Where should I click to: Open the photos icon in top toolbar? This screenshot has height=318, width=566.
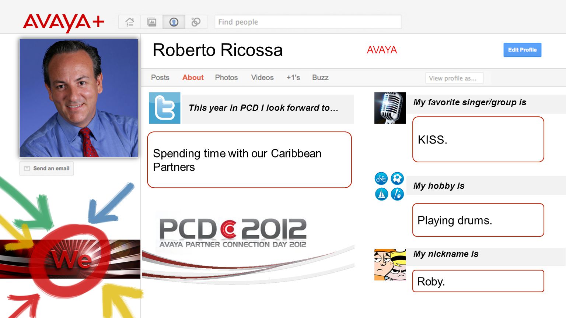coord(152,22)
